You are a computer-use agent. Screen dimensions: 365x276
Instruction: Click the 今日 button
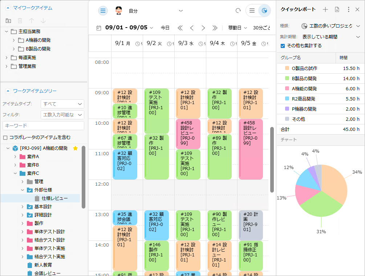coord(165,28)
